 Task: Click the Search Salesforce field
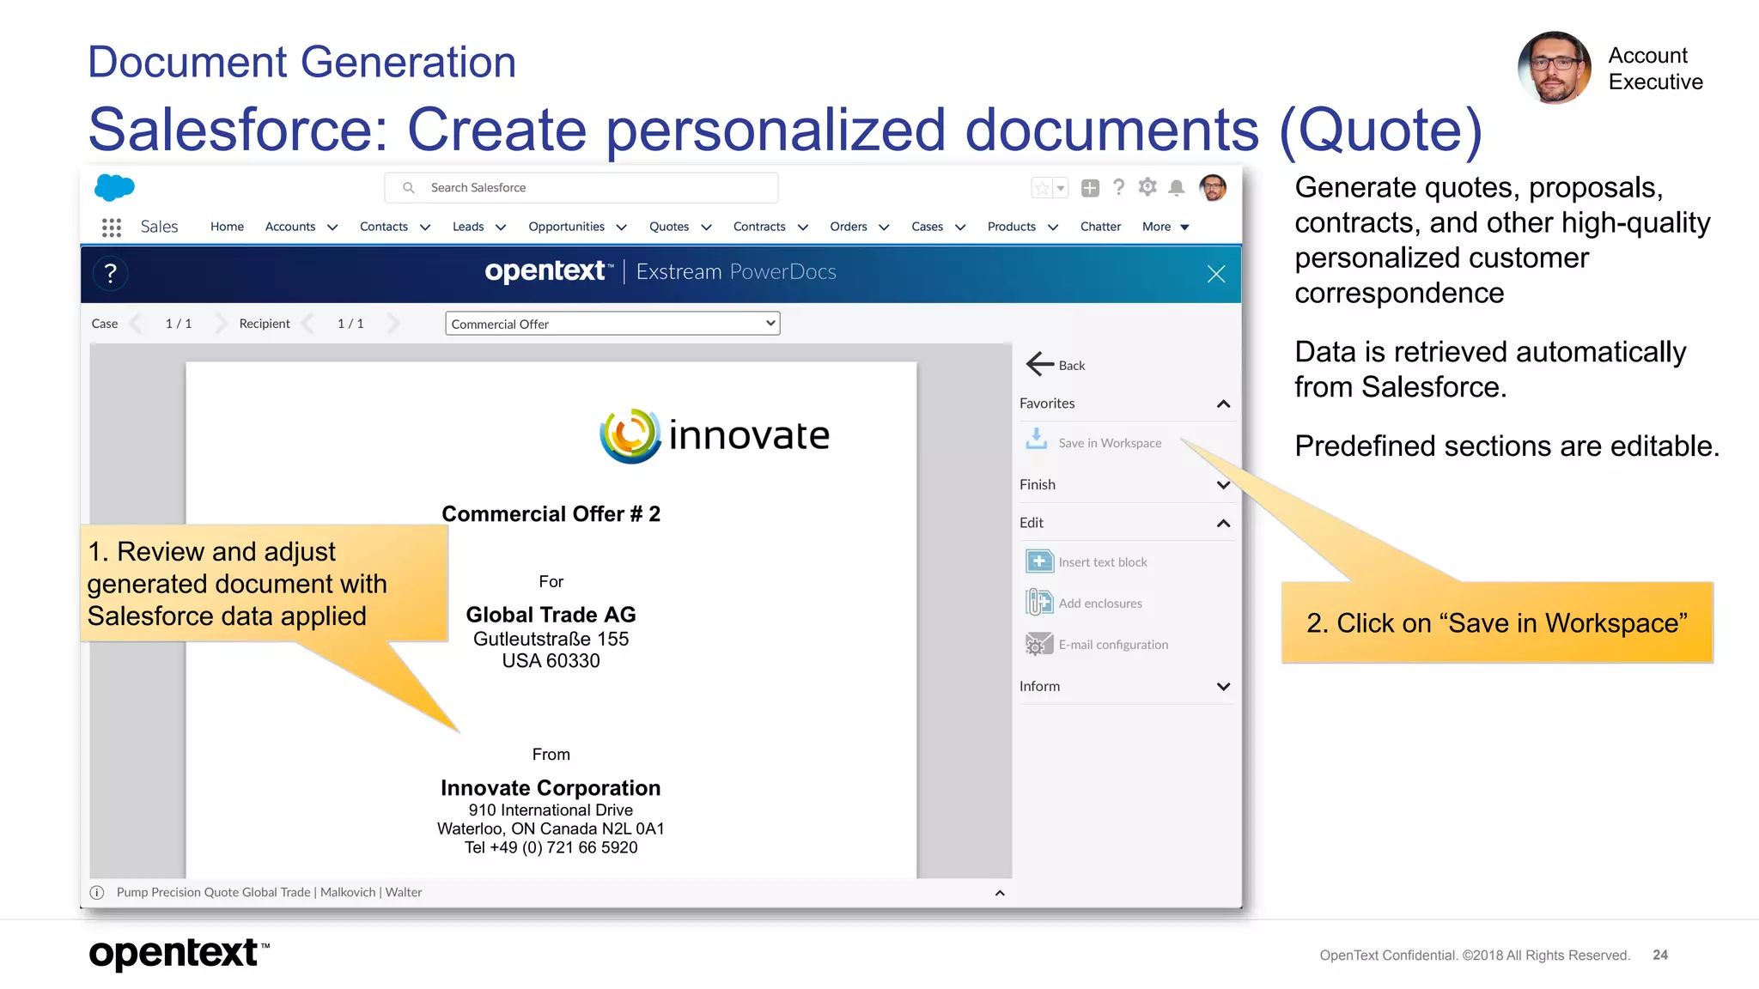[x=581, y=187]
